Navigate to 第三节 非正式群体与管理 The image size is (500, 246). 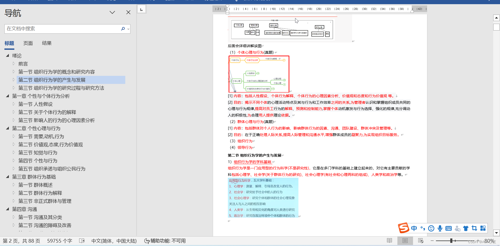(45, 201)
